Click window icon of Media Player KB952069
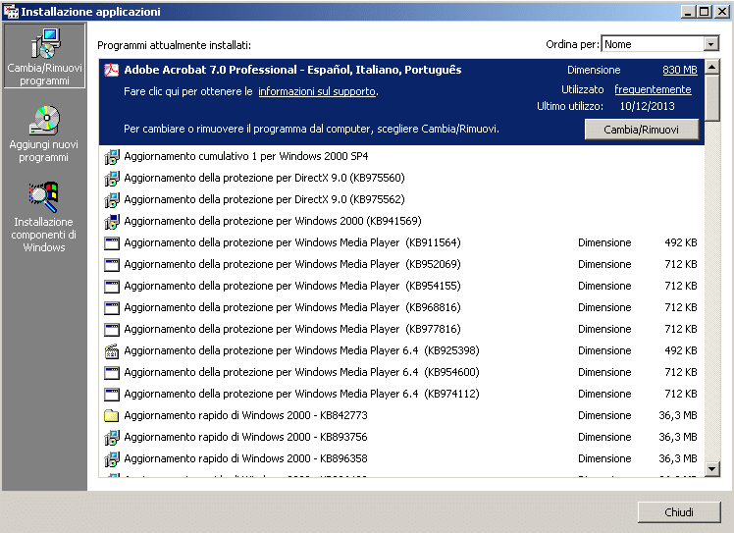Viewport: 734px width, 533px height. coord(112,265)
